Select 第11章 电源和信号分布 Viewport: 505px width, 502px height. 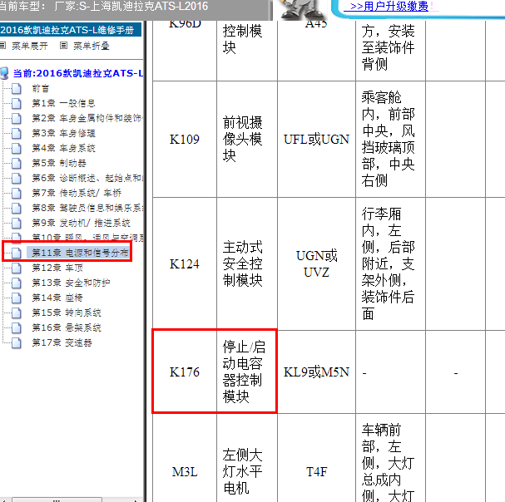coord(78,253)
